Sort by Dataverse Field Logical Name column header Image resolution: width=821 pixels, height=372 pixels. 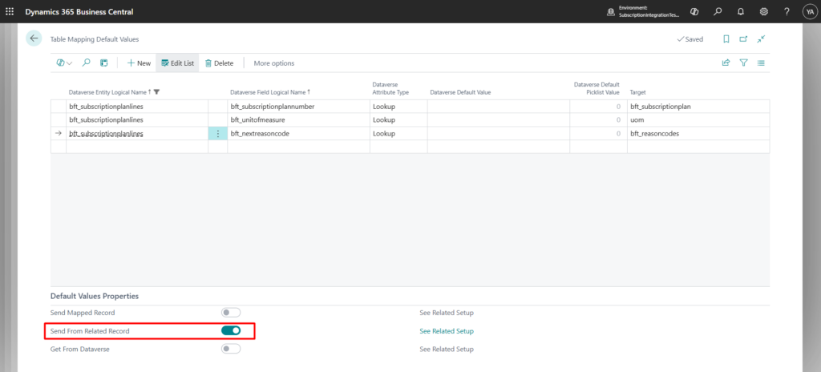(x=269, y=92)
